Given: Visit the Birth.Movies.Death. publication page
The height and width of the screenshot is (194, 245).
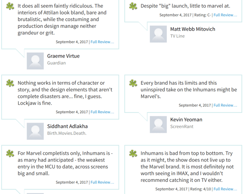Looking at the screenshot, I should pos(67,133).
